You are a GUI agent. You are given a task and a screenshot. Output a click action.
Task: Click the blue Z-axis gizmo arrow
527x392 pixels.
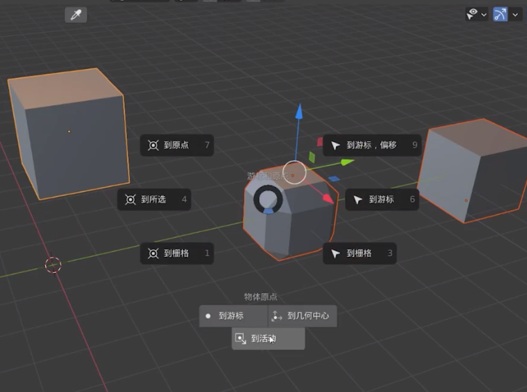coord(299,111)
